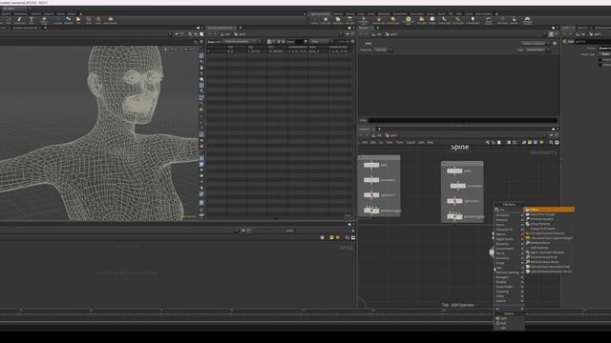Open the Help menu in network editor
Image resolution: width=611 pixels, height=343 pixels.
click(430, 143)
